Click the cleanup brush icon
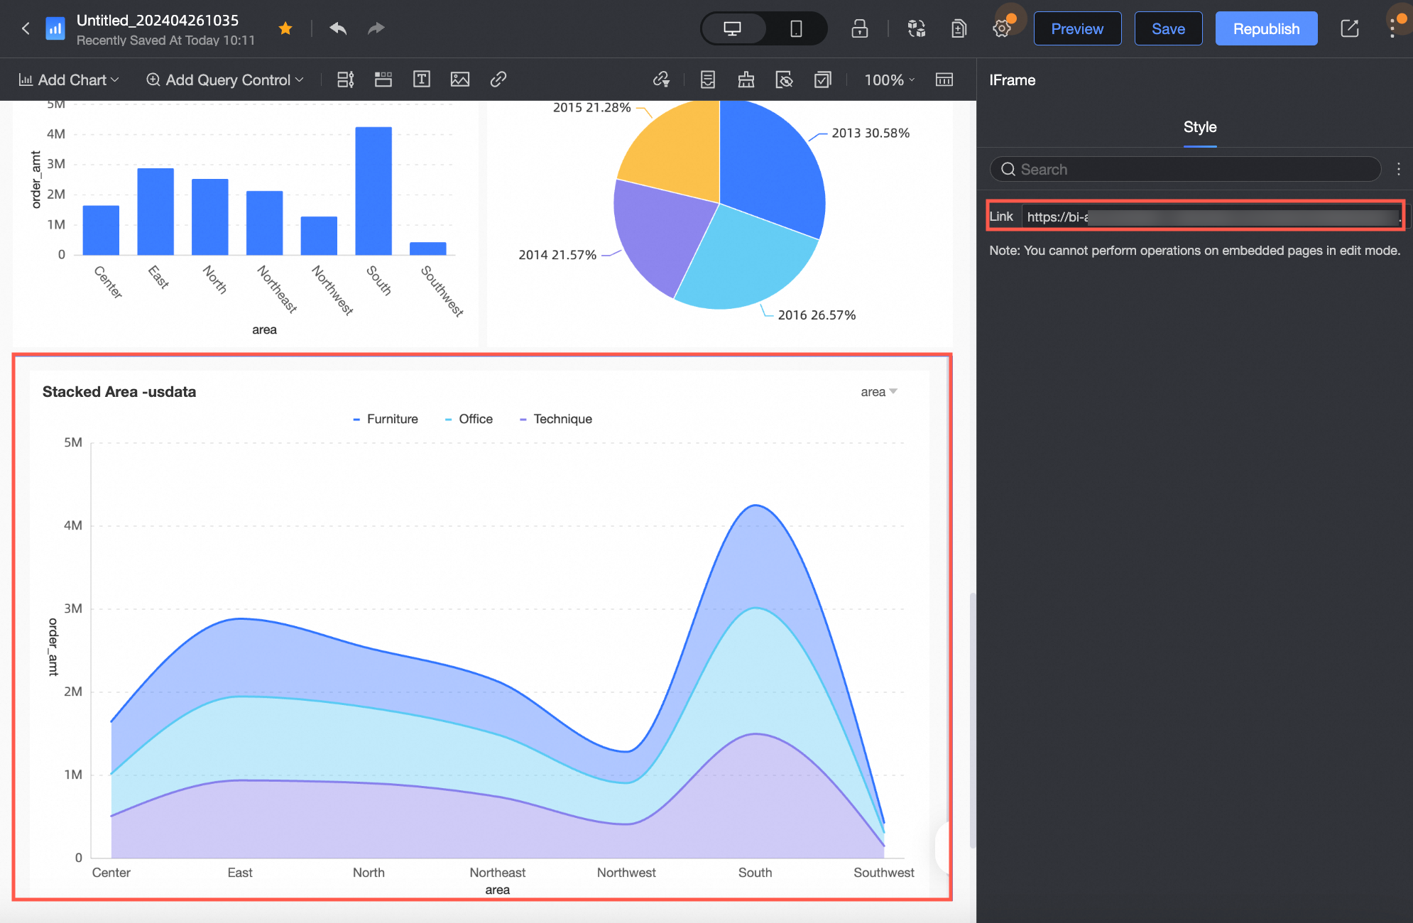This screenshot has height=923, width=1413. (746, 80)
